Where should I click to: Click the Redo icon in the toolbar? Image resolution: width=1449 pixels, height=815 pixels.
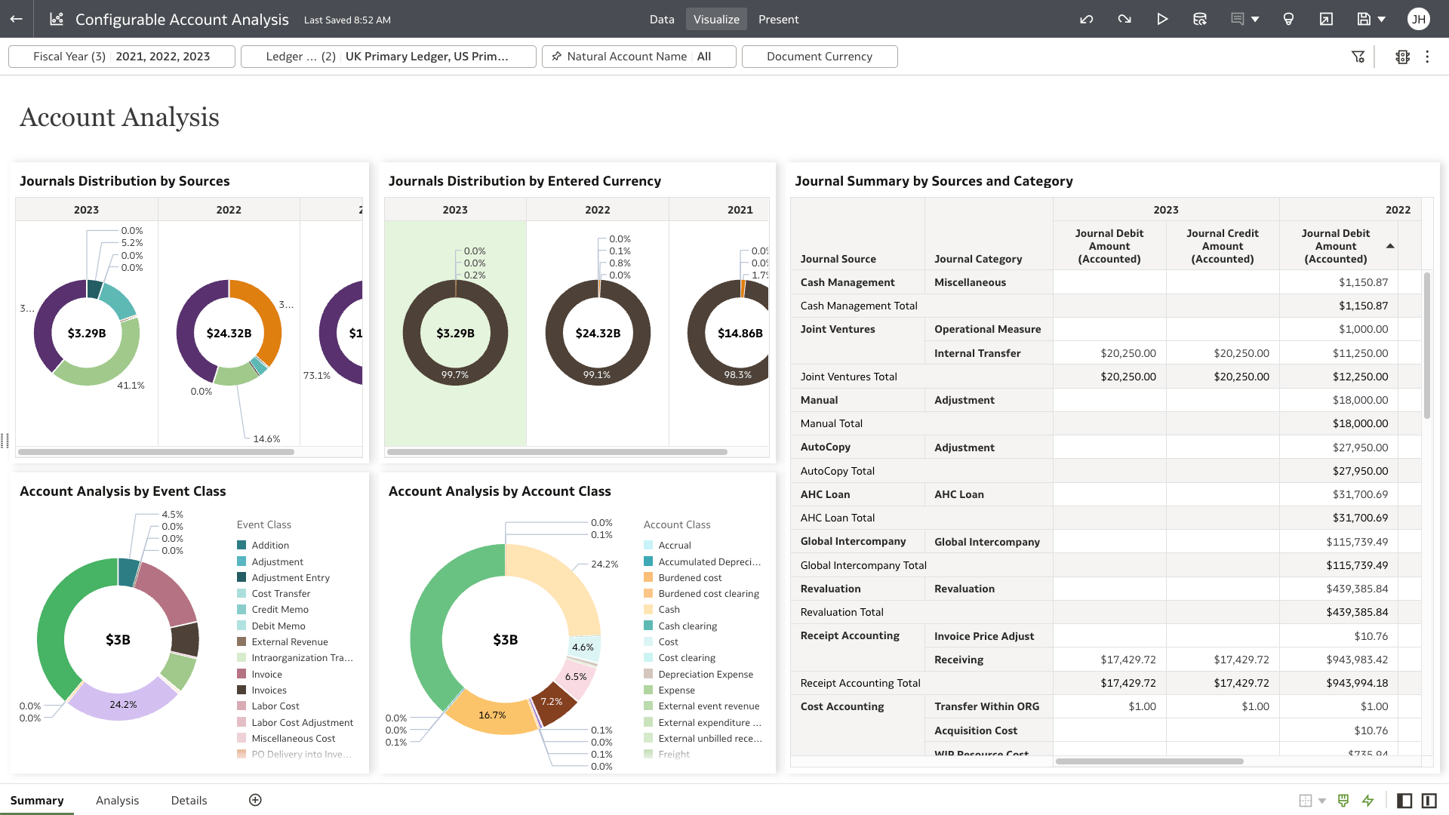1124,19
